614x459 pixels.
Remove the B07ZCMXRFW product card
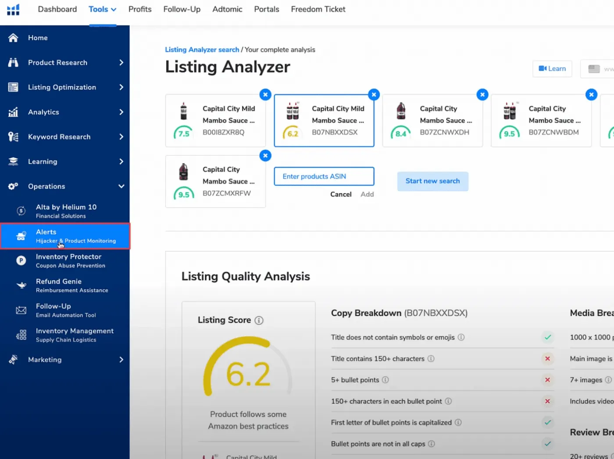click(265, 156)
